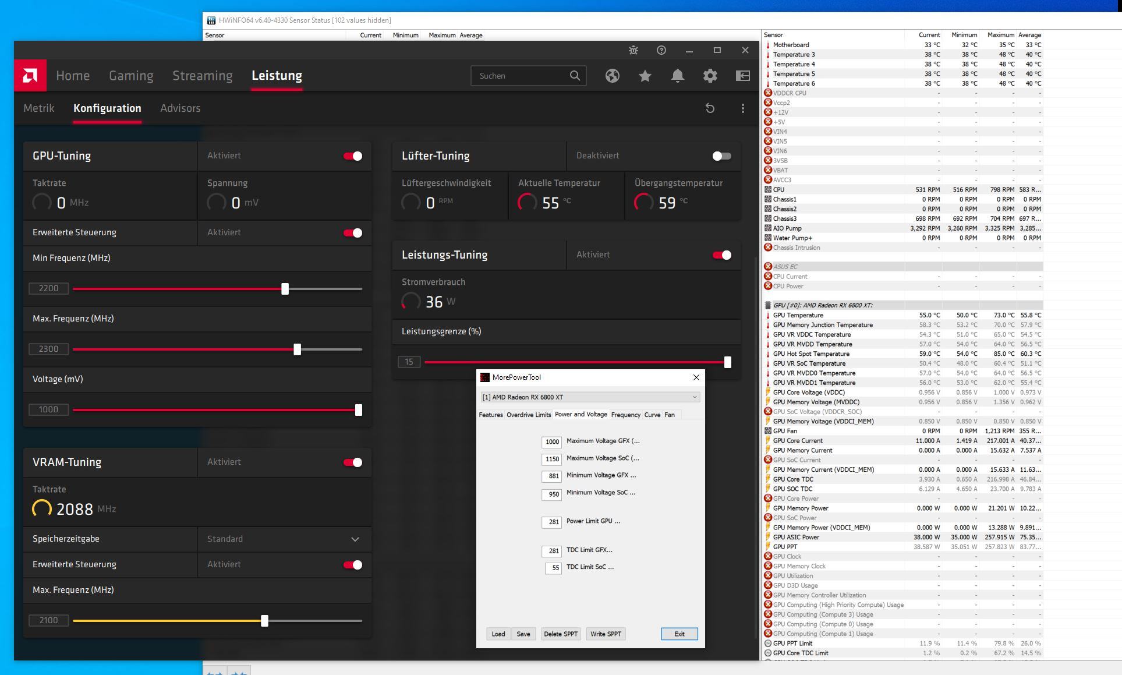
Task: Click the Leistungsgrenze slider handle
Action: coord(728,362)
